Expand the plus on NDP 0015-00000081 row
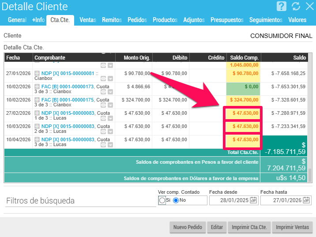The image size is (316, 237). coord(38,73)
